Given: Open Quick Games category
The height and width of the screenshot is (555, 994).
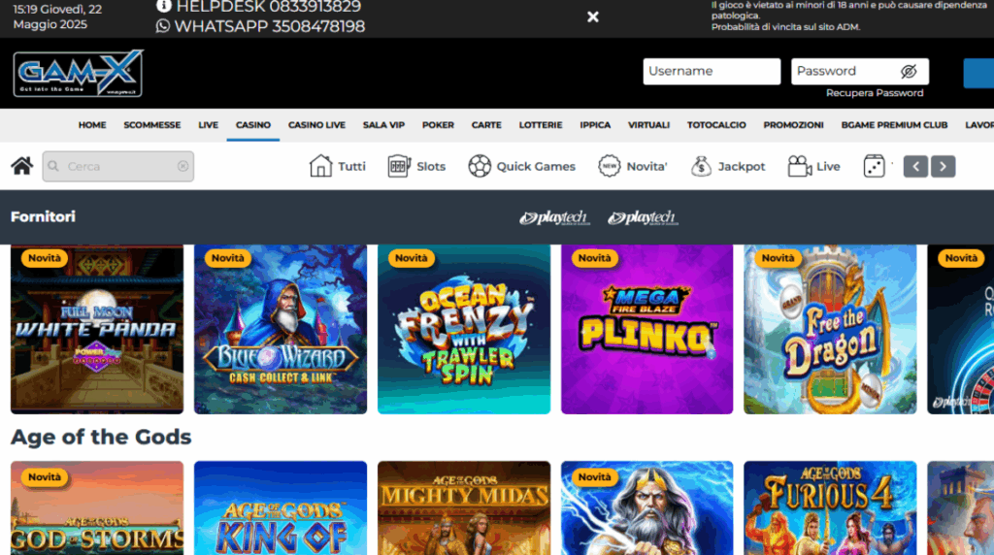Looking at the screenshot, I should [x=521, y=166].
